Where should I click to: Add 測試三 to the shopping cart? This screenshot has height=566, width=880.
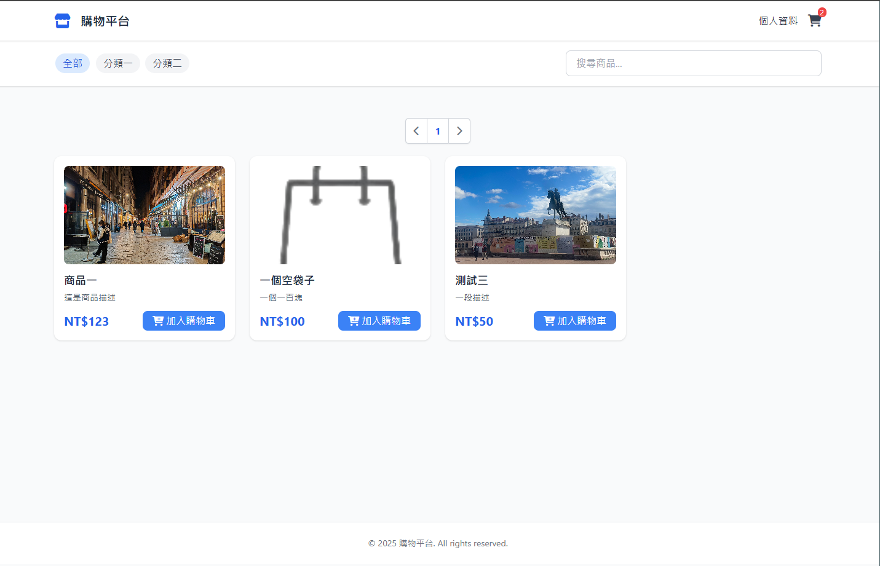click(x=575, y=321)
